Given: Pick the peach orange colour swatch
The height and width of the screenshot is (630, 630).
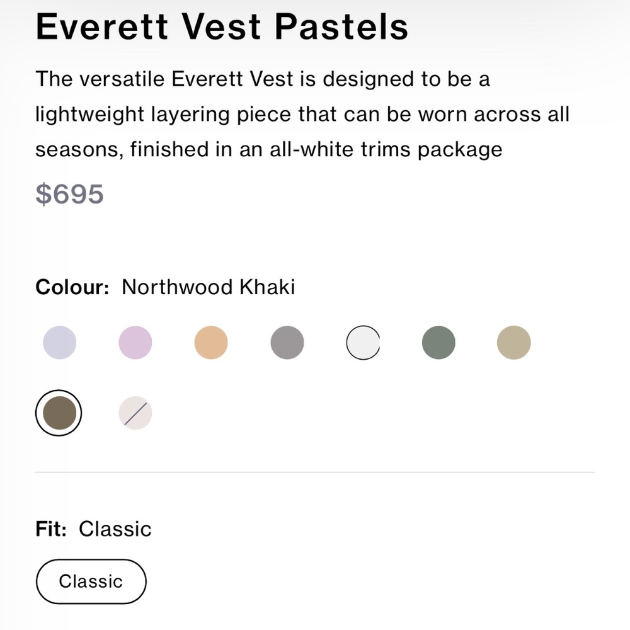Looking at the screenshot, I should click(211, 343).
